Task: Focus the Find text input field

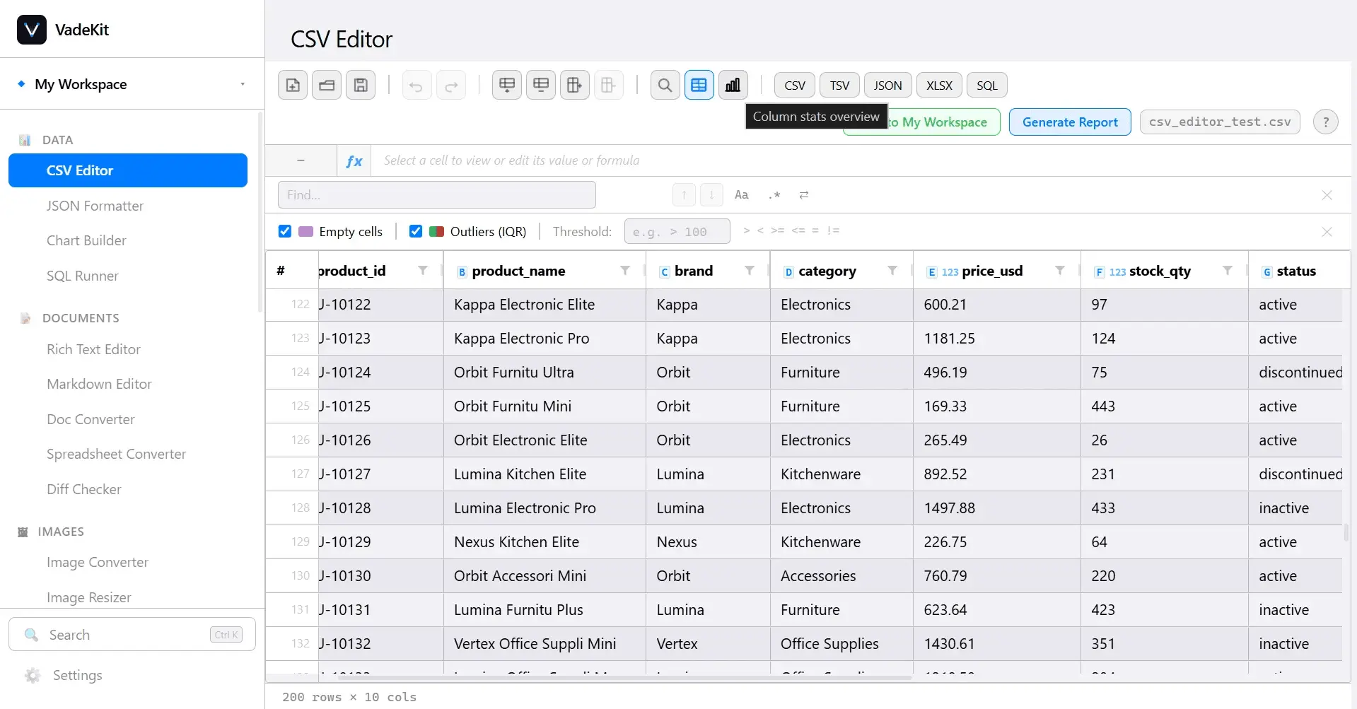Action: (x=437, y=194)
